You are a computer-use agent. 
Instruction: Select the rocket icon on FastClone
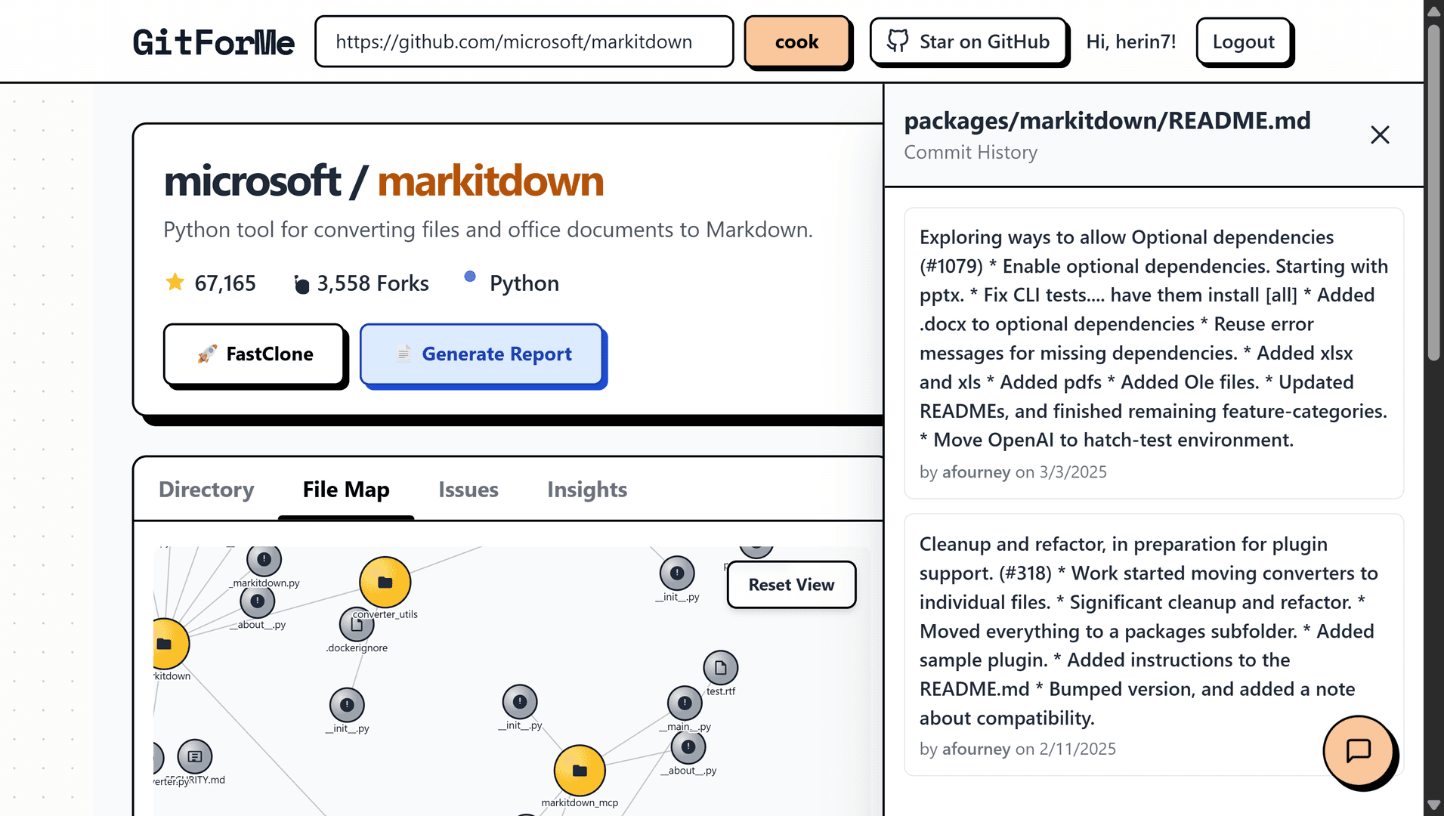[x=206, y=354]
